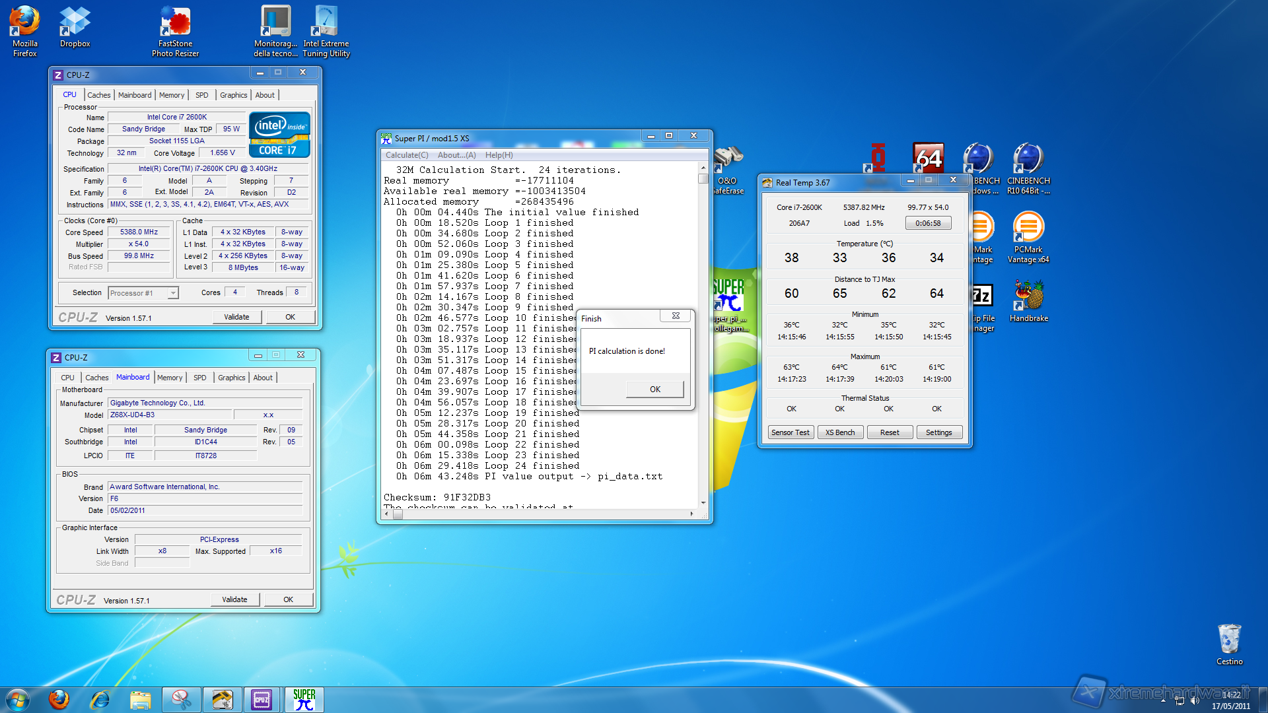Open SPD tab in lower CPU-Z window
Screen dimensions: 1268x713
199,378
